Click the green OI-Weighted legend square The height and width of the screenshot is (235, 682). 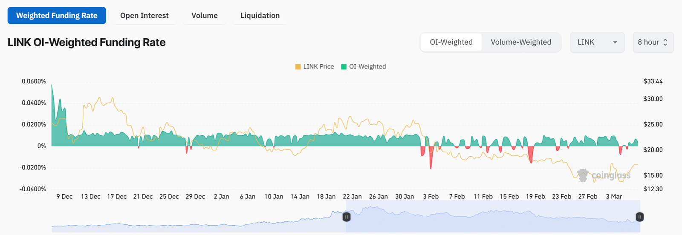[344, 67]
